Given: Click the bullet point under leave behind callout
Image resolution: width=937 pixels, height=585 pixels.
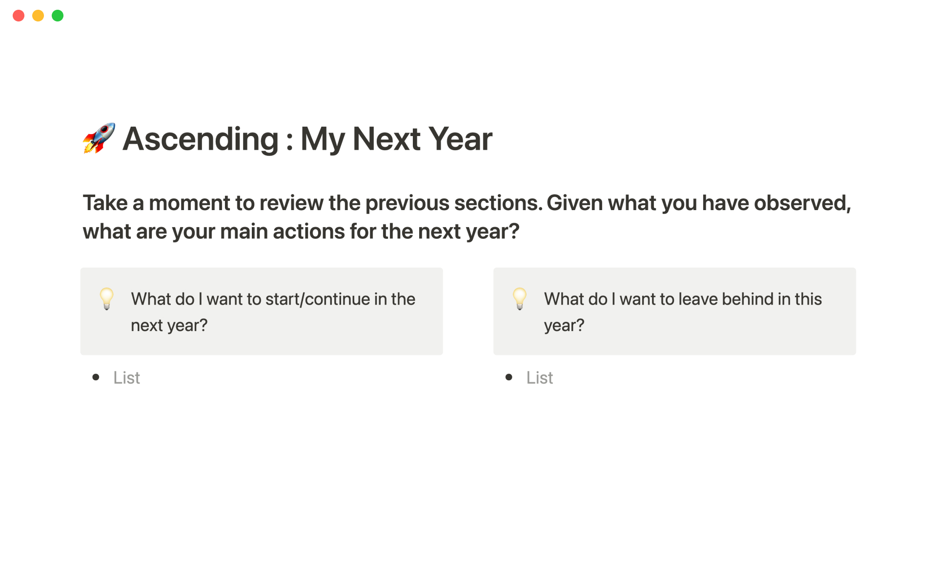Looking at the screenshot, I should coord(509,377).
